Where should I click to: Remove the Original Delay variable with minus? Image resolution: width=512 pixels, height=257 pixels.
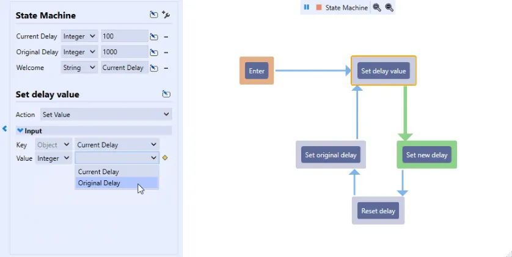[x=166, y=52]
